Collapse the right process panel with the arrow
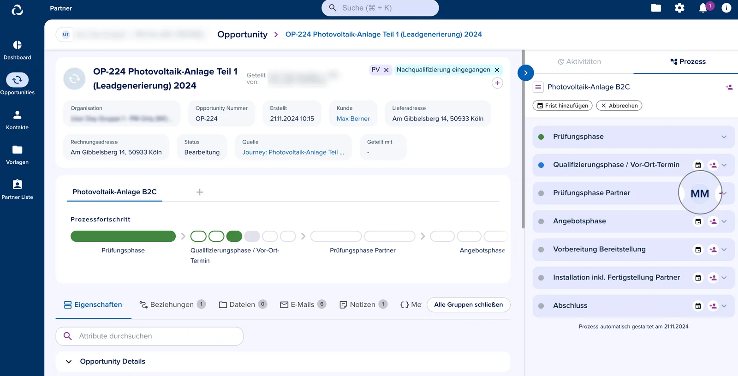This screenshot has height=376, width=738. [526, 73]
